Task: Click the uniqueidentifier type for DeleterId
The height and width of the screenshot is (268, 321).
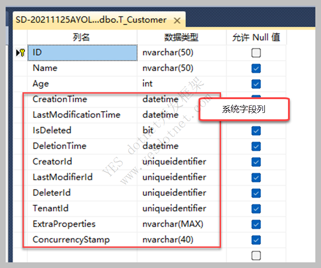Action: (x=182, y=193)
